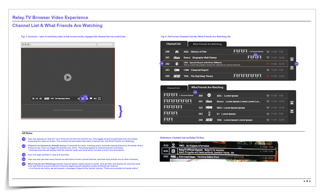
Task: Click 'TWiT: No Program Information' row text
Action: (194, 146)
